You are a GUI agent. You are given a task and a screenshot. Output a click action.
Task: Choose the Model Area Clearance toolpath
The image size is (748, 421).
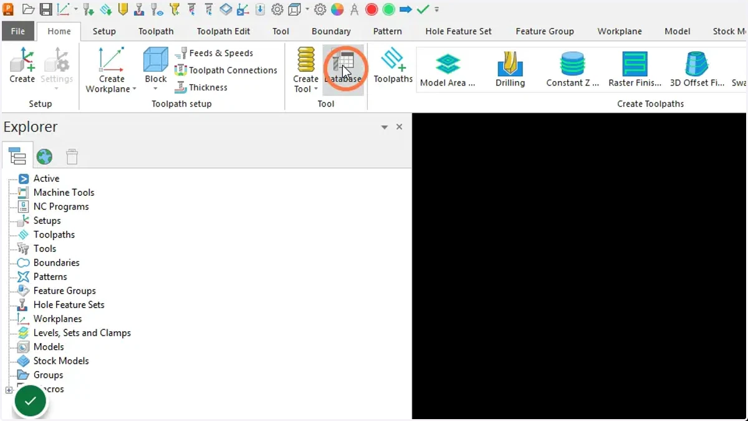(448, 69)
